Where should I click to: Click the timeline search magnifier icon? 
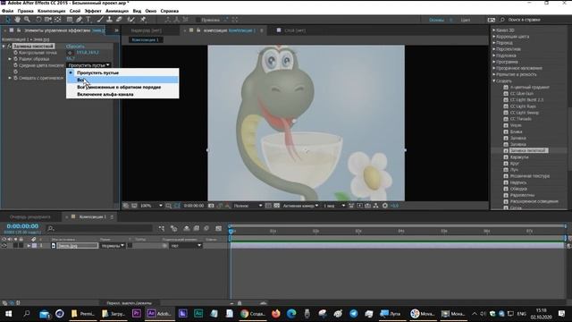click(51, 229)
